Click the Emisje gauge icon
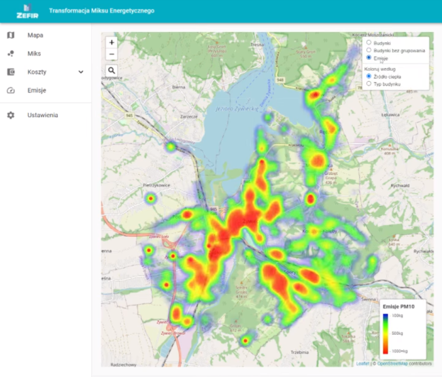This screenshot has height=377, width=442. pos(11,91)
